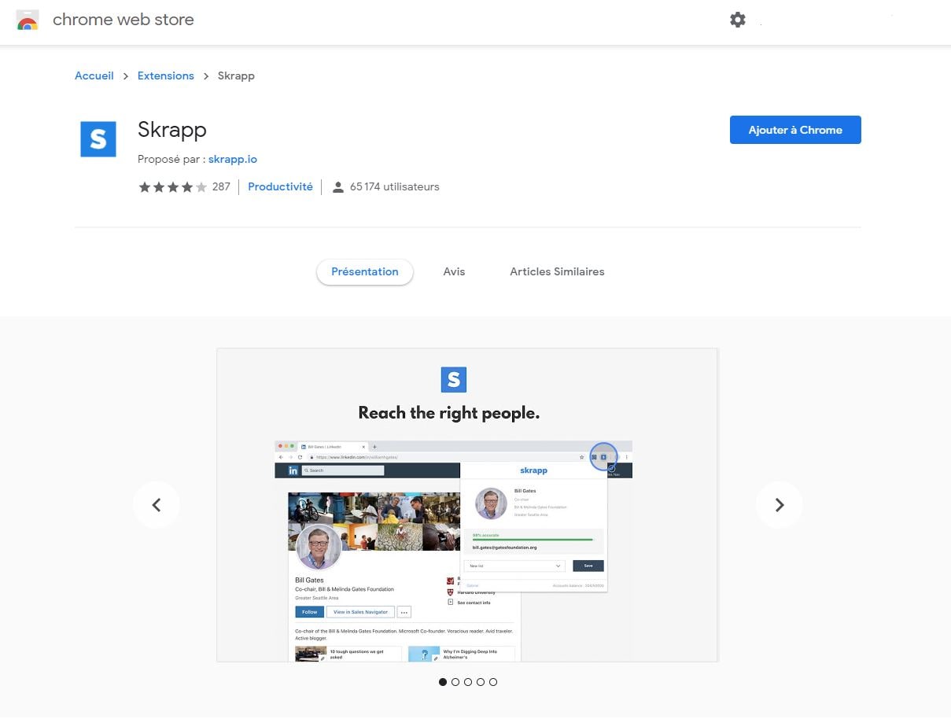Switch to the Avis tab

click(x=454, y=272)
